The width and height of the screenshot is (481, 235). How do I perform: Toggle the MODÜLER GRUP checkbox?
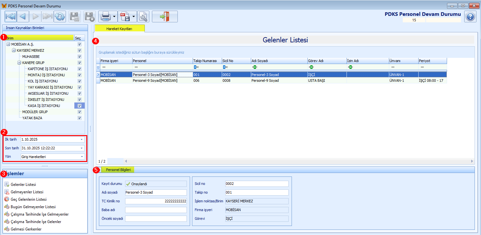click(x=79, y=112)
